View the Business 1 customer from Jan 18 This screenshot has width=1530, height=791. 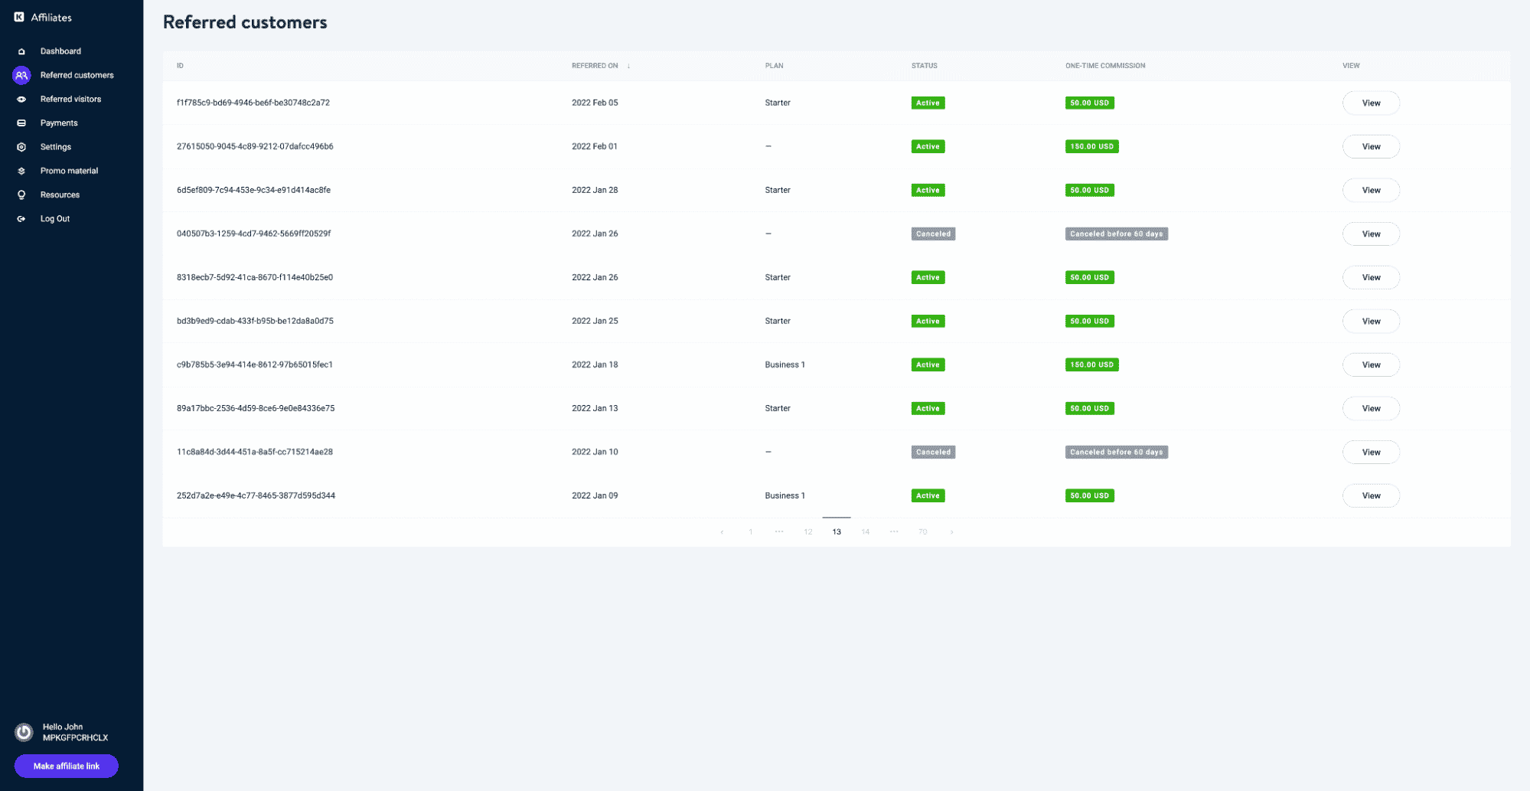coord(1370,365)
